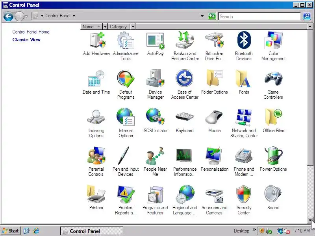Expand the Desktop toolbar chevron
This screenshot has width=315, height=236.
[x=254, y=230]
